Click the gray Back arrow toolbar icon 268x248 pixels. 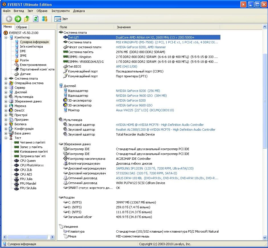pos(9,19)
